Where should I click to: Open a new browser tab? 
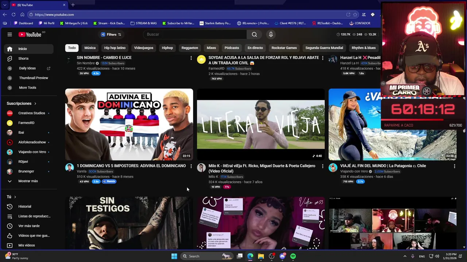73,5
